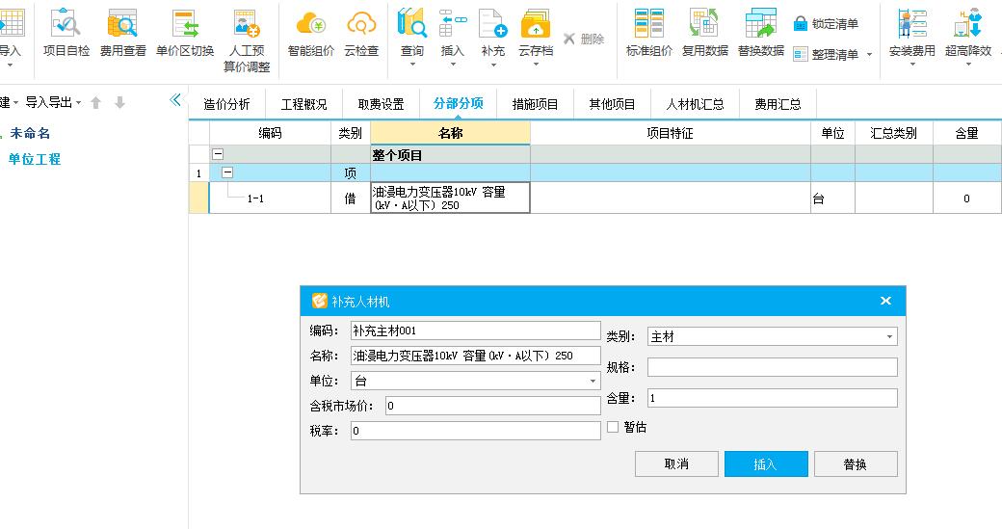
Task: Switch to the 人材机汇总 tab
Action: tap(695, 104)
